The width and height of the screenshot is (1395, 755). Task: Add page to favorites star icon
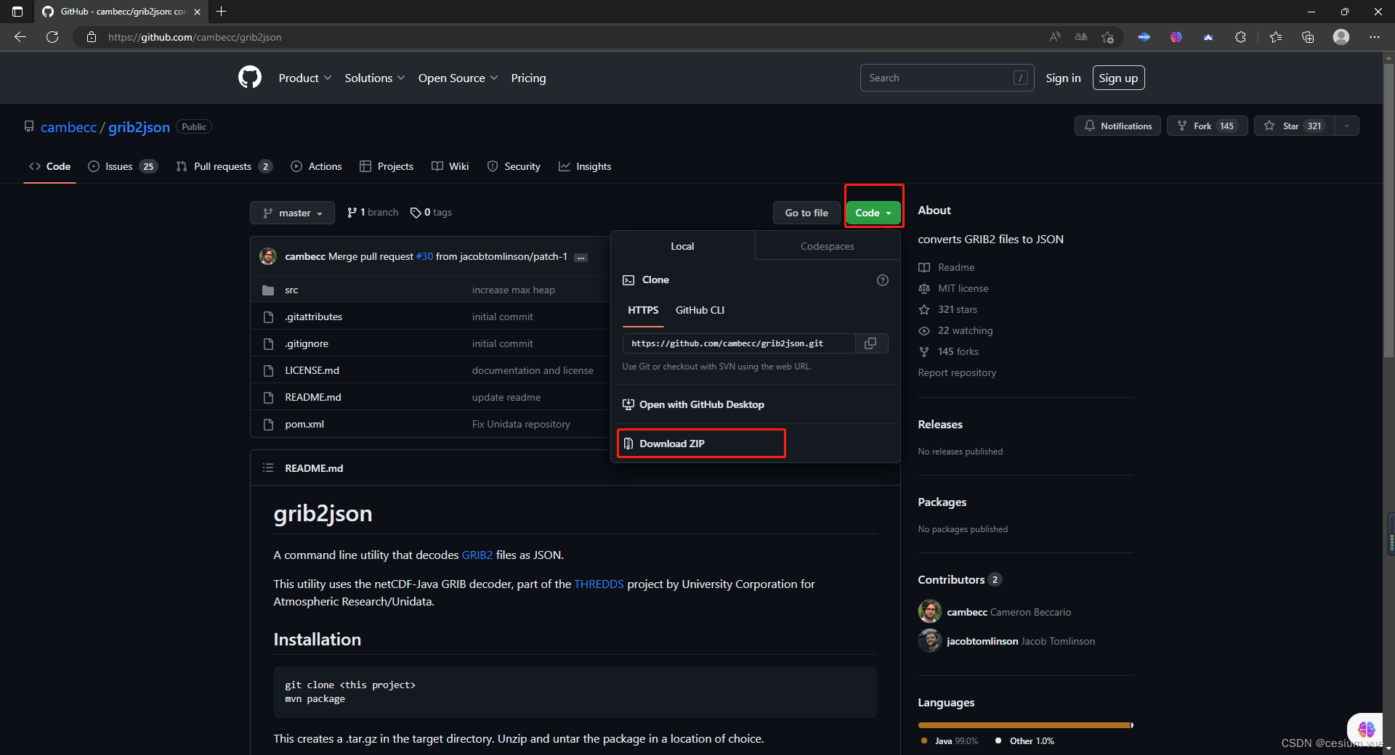coord(1107,37)
